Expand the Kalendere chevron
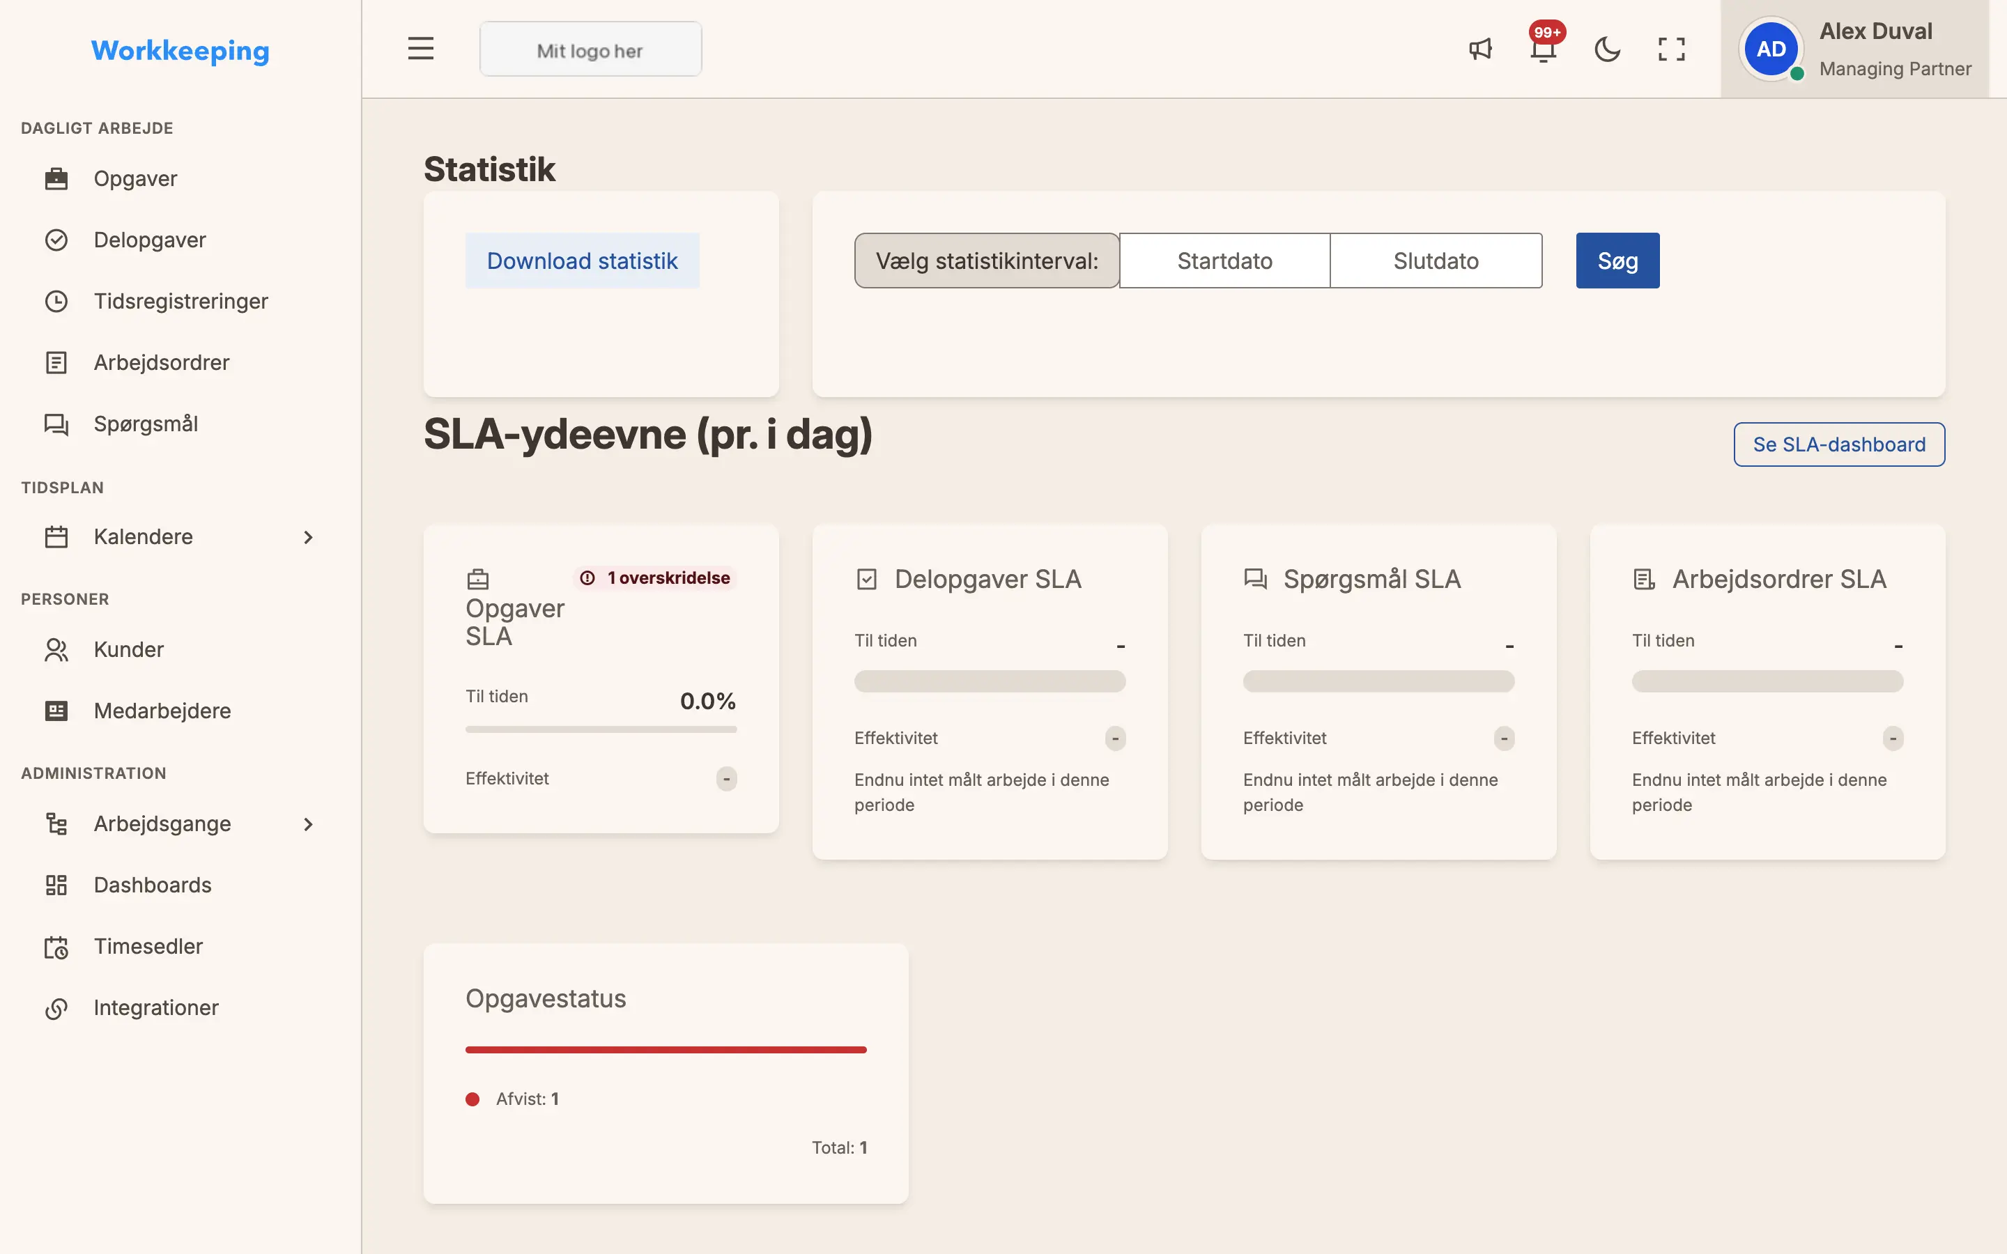The image size is (2007, 1254). click(309, 537)
